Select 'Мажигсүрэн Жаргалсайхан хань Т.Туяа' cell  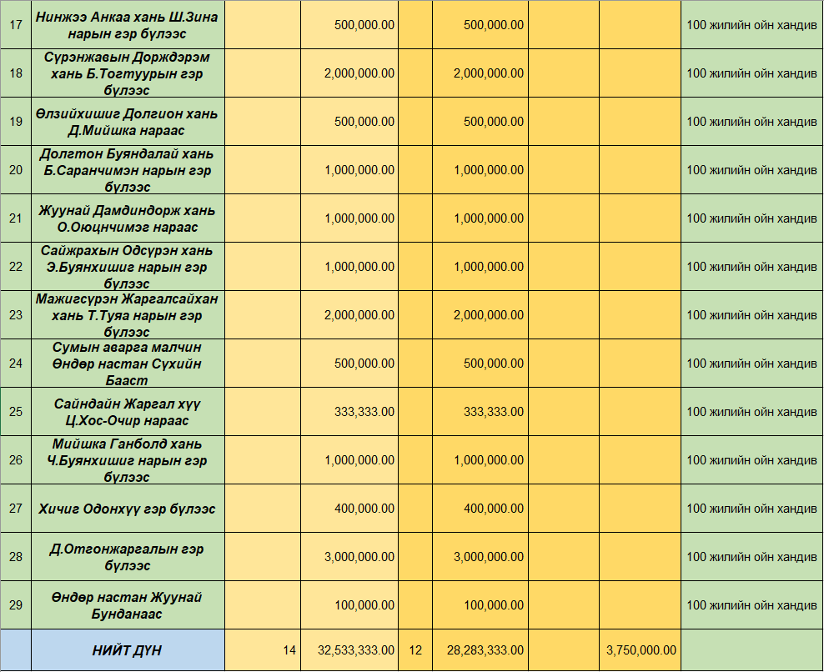pos(128,314)
